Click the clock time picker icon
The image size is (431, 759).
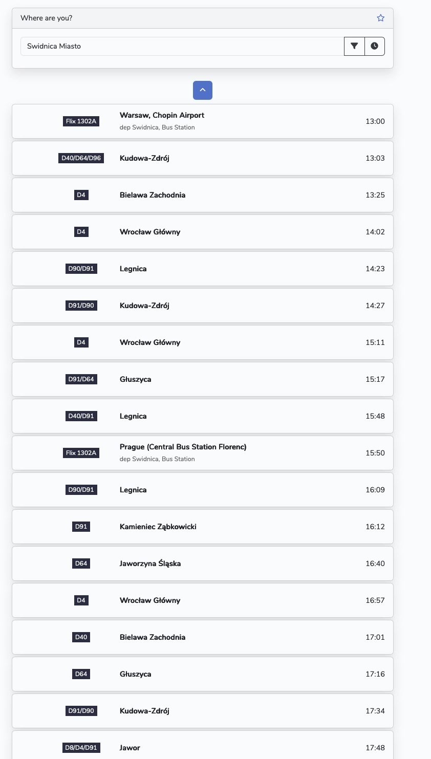click(374, 46)
